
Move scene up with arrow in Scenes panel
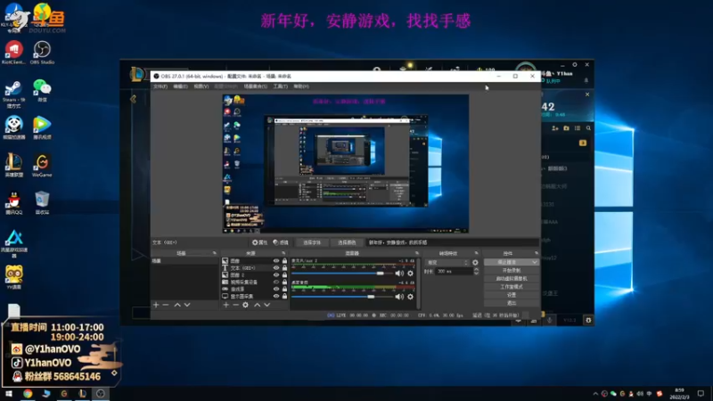point(177,305)
